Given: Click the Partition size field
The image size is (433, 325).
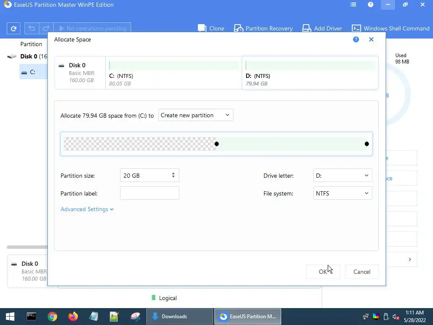Looking at the screenshot, I should (x=149, y=175).
